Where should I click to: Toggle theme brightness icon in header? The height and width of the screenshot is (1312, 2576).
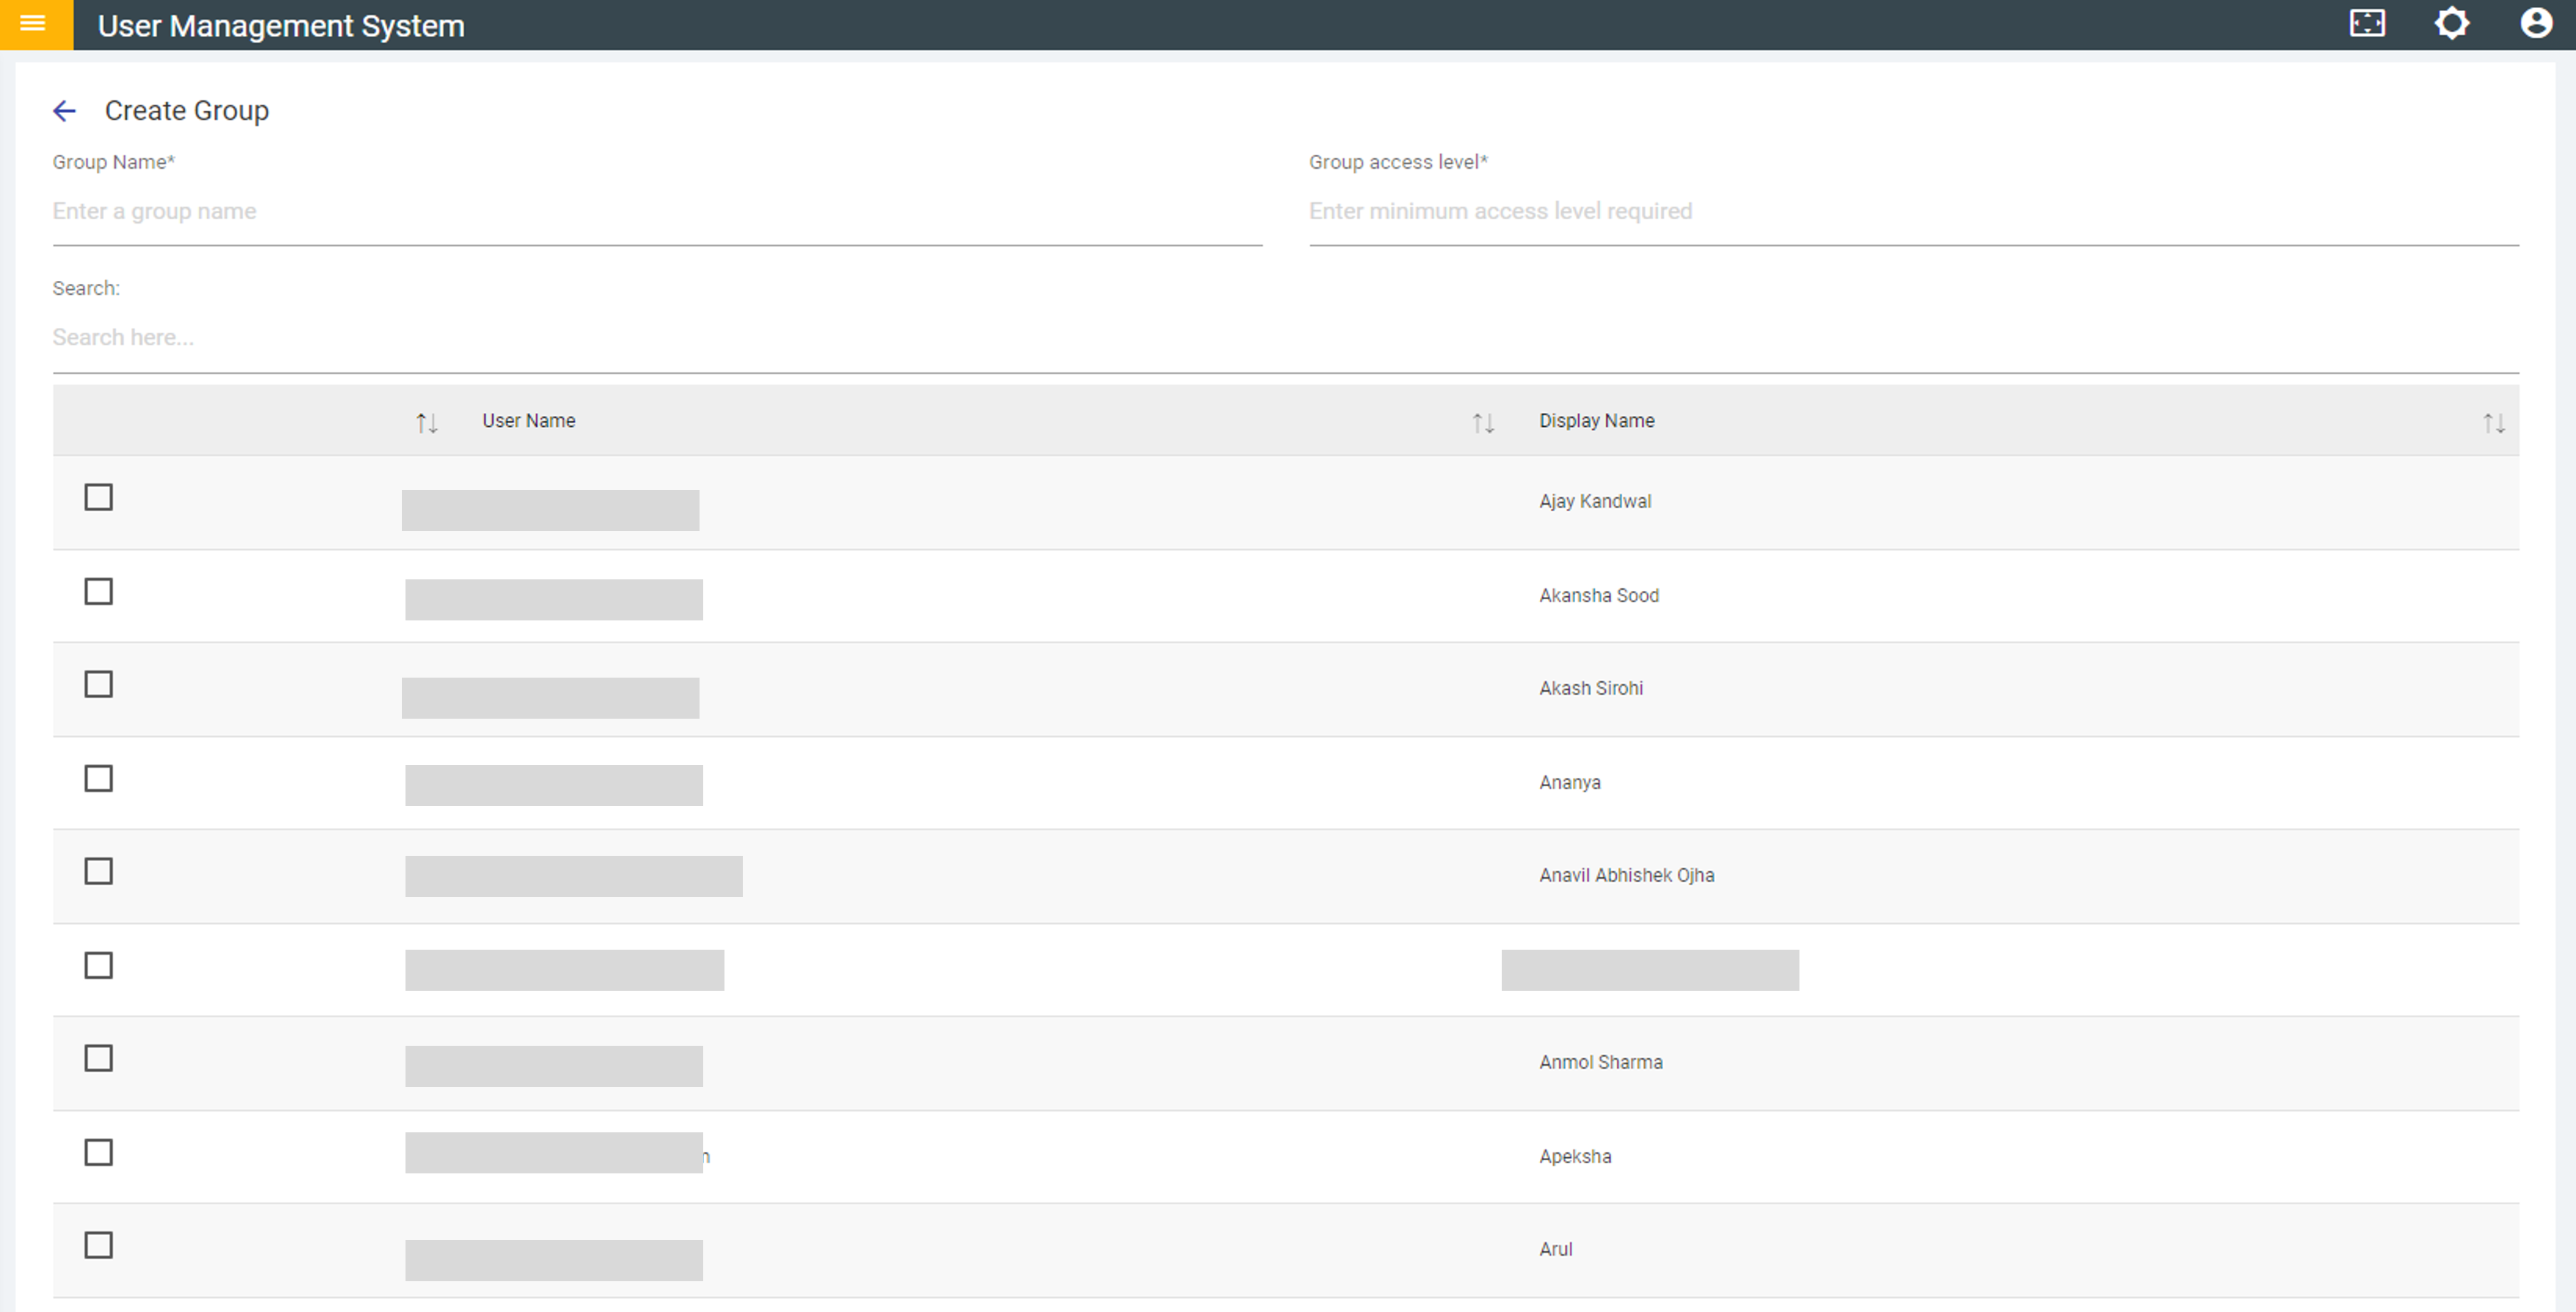click(x=2451, y=23)
